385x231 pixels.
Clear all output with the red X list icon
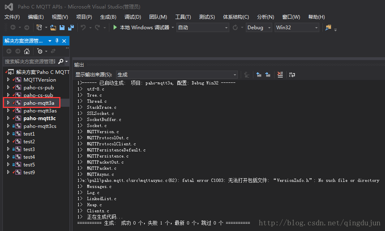click(x=280, y=74)
